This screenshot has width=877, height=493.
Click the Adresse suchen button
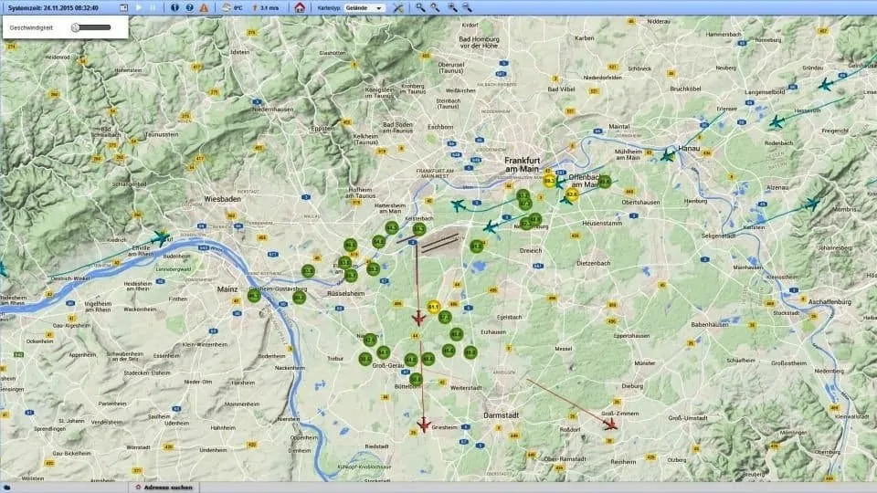point(164,488)
